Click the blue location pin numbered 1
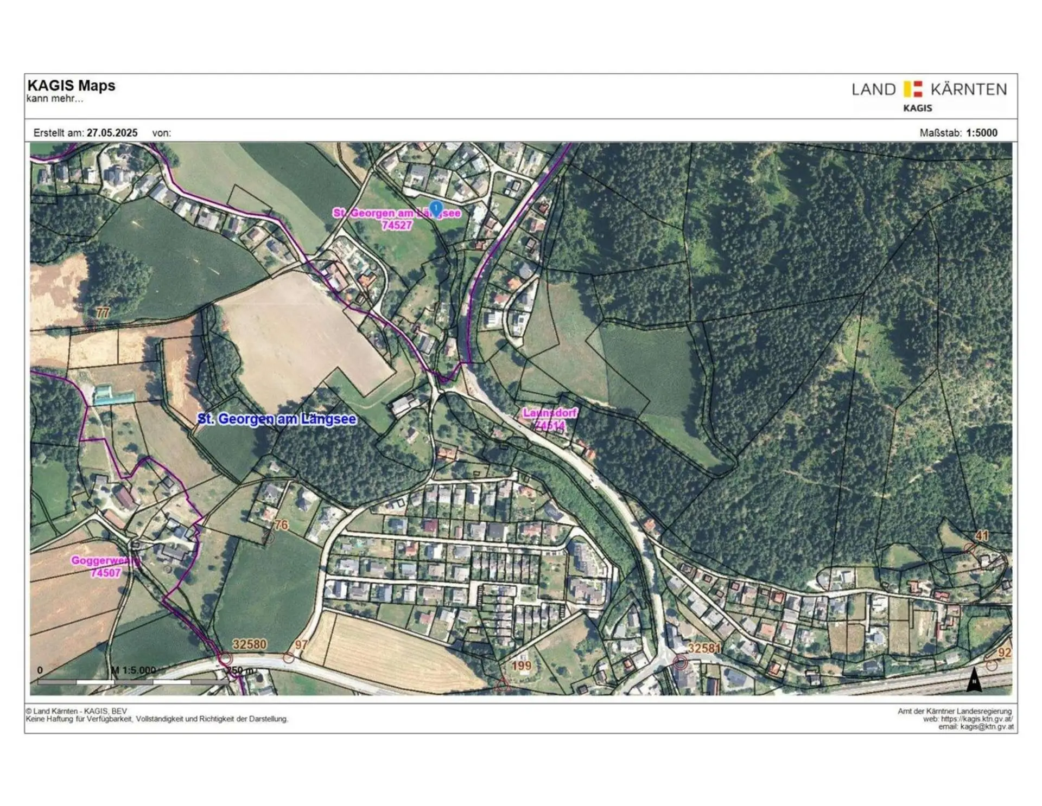The image size is (1042, 806). (x=436, y=208)
